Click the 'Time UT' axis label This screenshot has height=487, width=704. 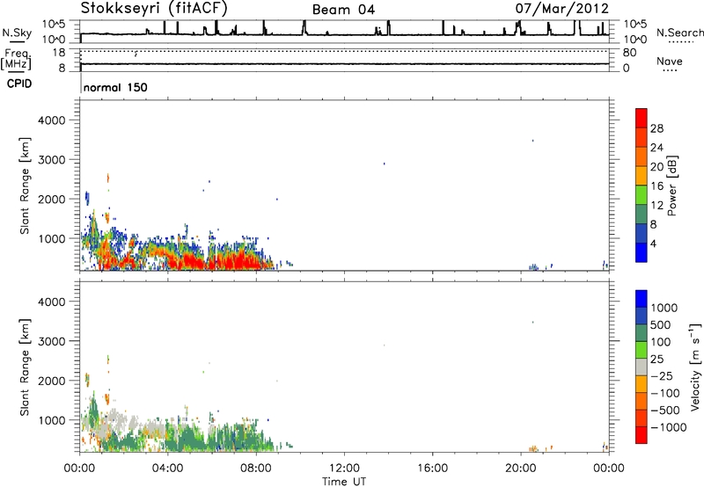344,482
